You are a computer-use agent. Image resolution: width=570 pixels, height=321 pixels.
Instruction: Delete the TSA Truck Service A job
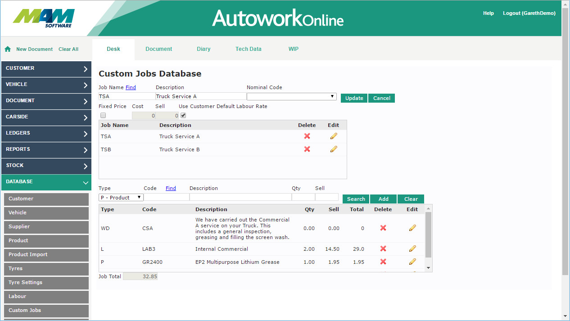pyautogui.click(x=307, y=136)
